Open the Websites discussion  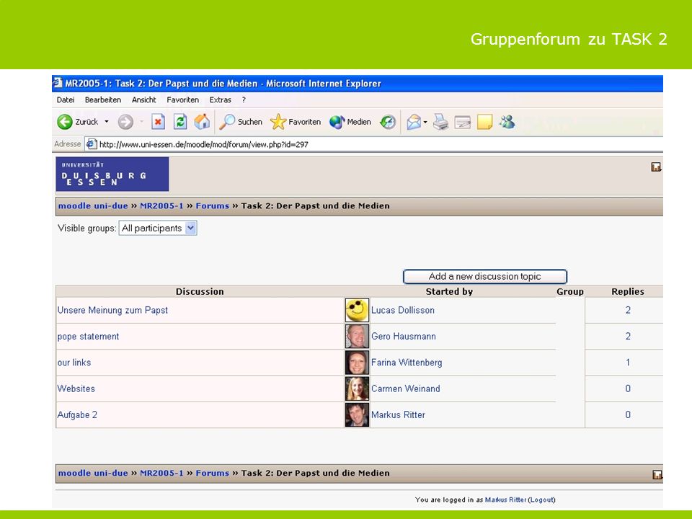click(x=76, y=389)
